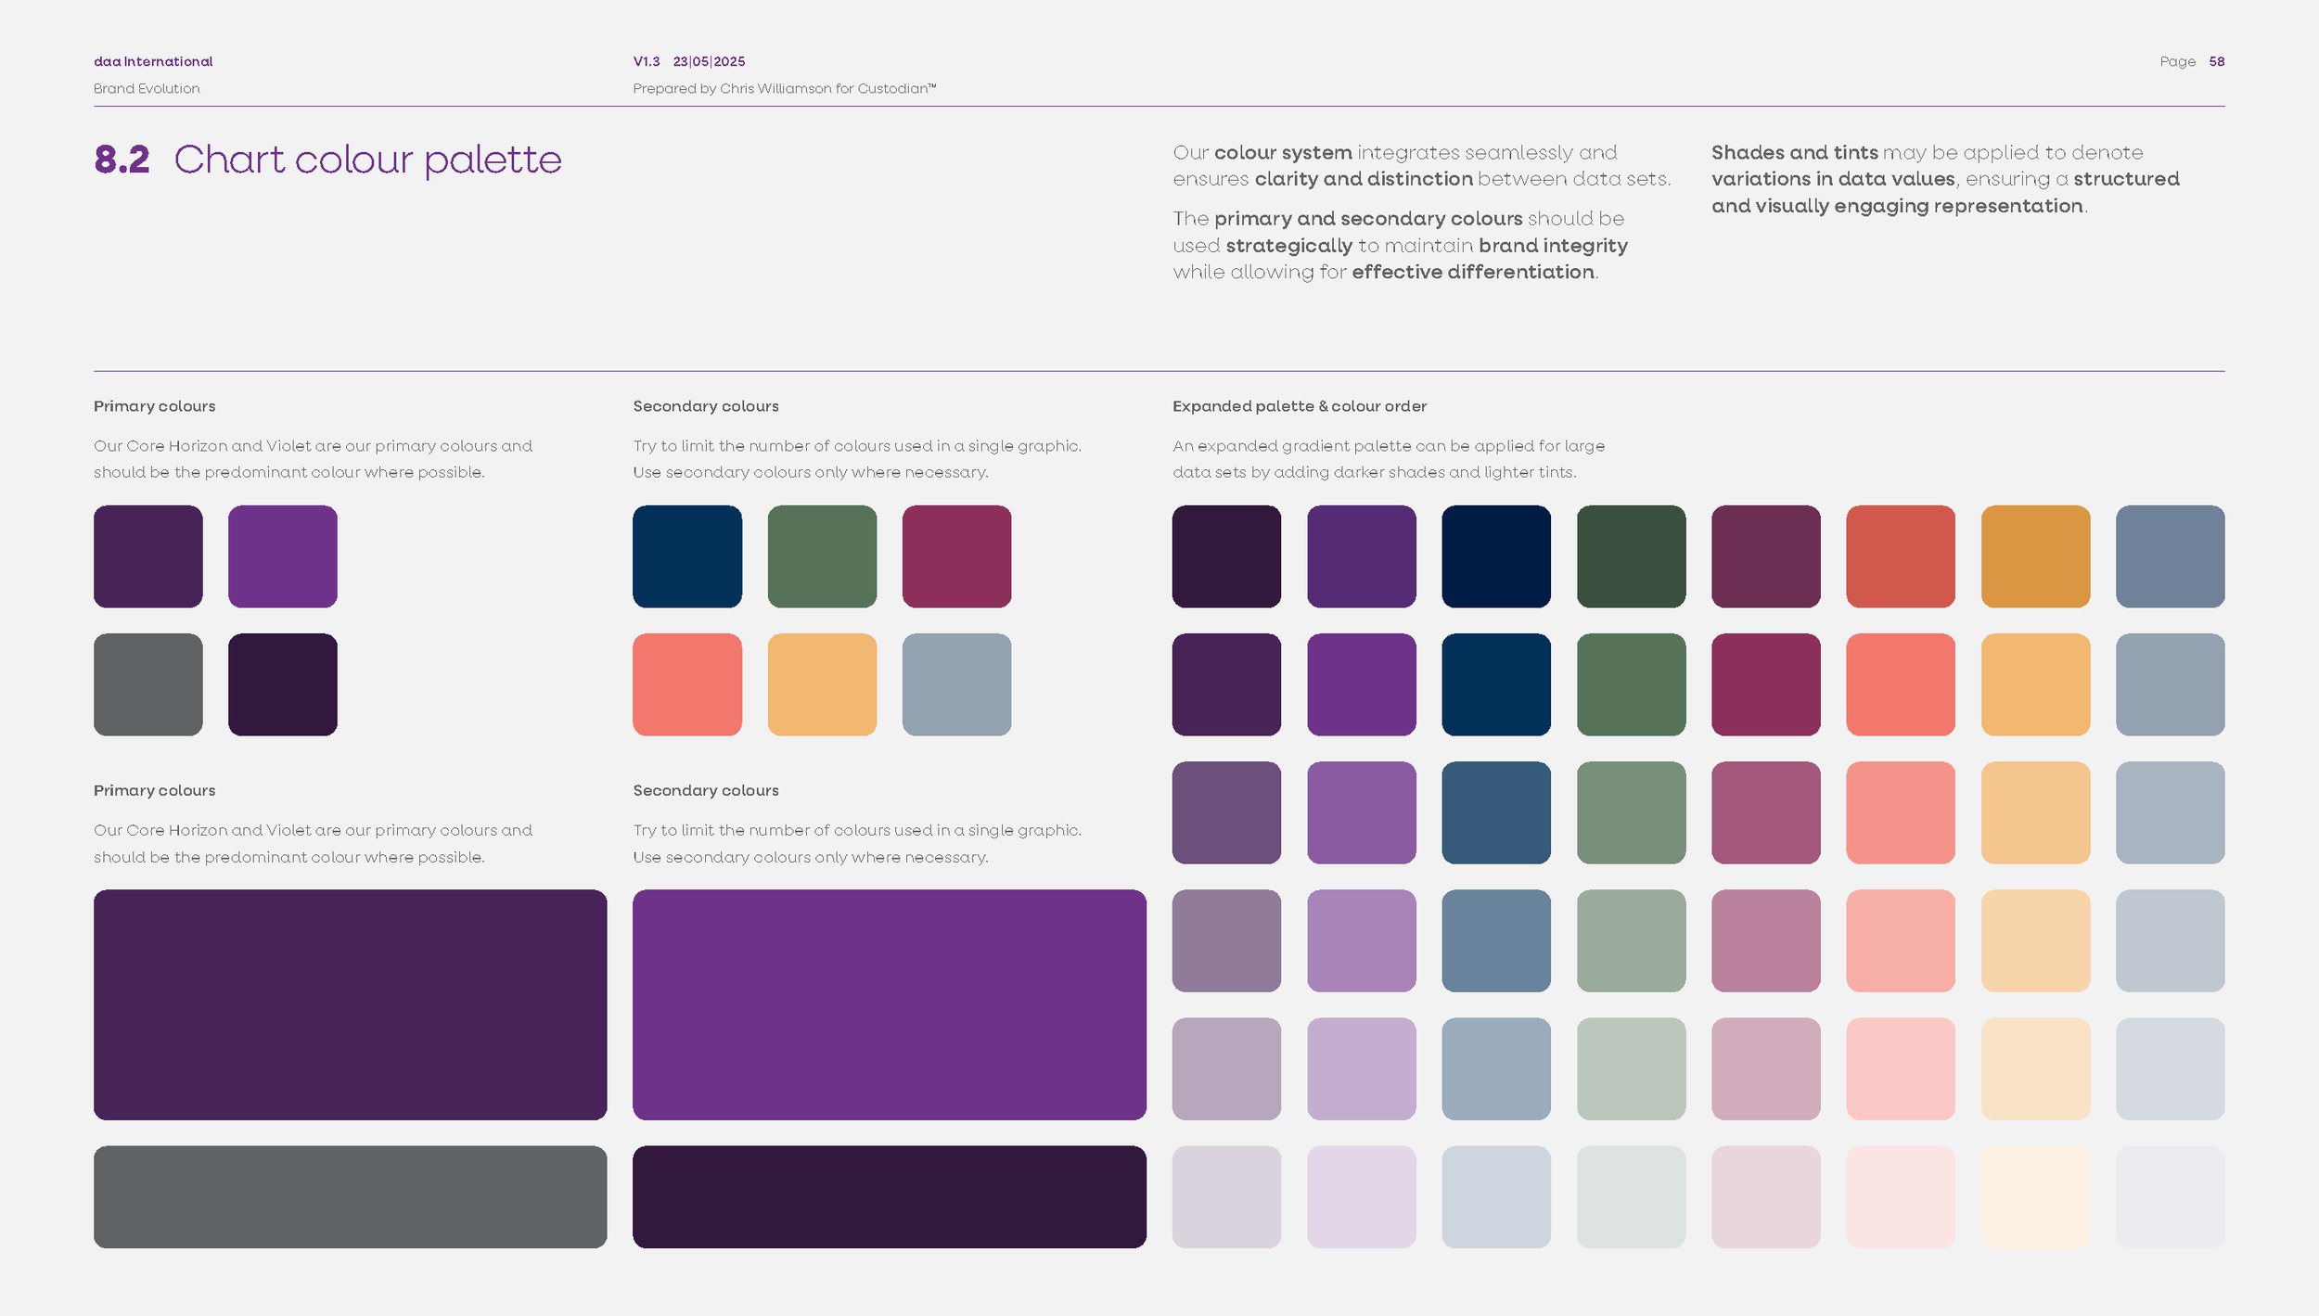Select darkest navy shade in expanded palette
Viewport: 2319px width, 1316px height.
pyautogui.click(x=1496, y=556)
